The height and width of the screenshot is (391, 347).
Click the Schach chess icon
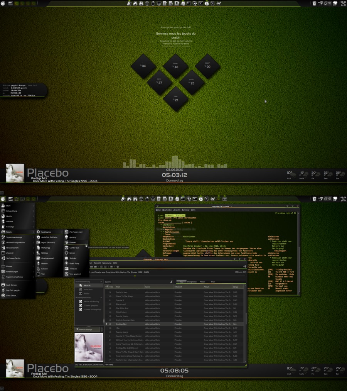coord(38,269)
